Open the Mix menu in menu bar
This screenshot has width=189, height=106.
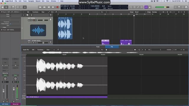(43, 1)
